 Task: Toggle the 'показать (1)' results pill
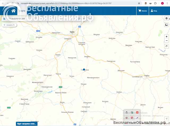tap(9, 25)
